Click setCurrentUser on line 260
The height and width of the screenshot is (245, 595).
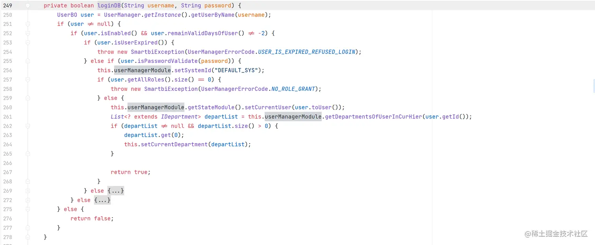[x=268, y=107]
